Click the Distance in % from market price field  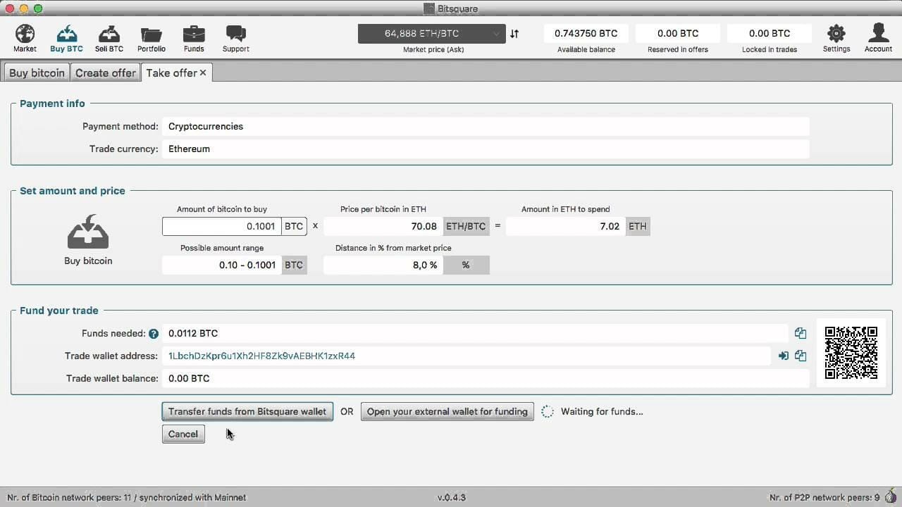pyautogui.click(x=383, y=265)
